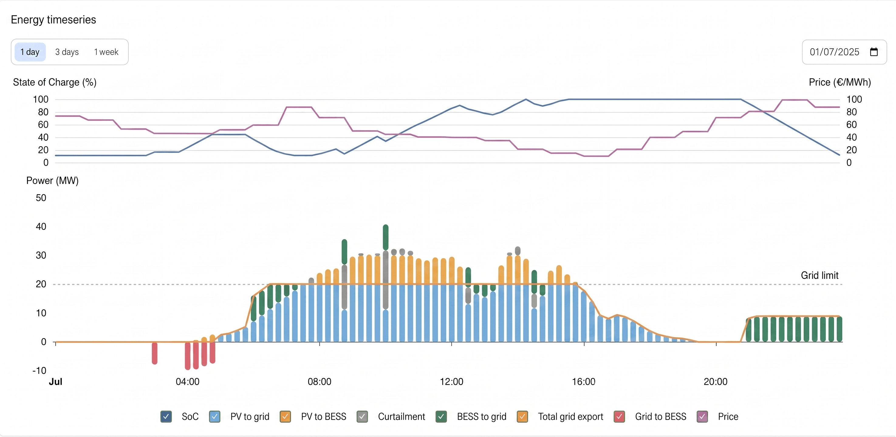Hide the Curtailment series
Screen dimensions: 896x437
tap(362, 416)
